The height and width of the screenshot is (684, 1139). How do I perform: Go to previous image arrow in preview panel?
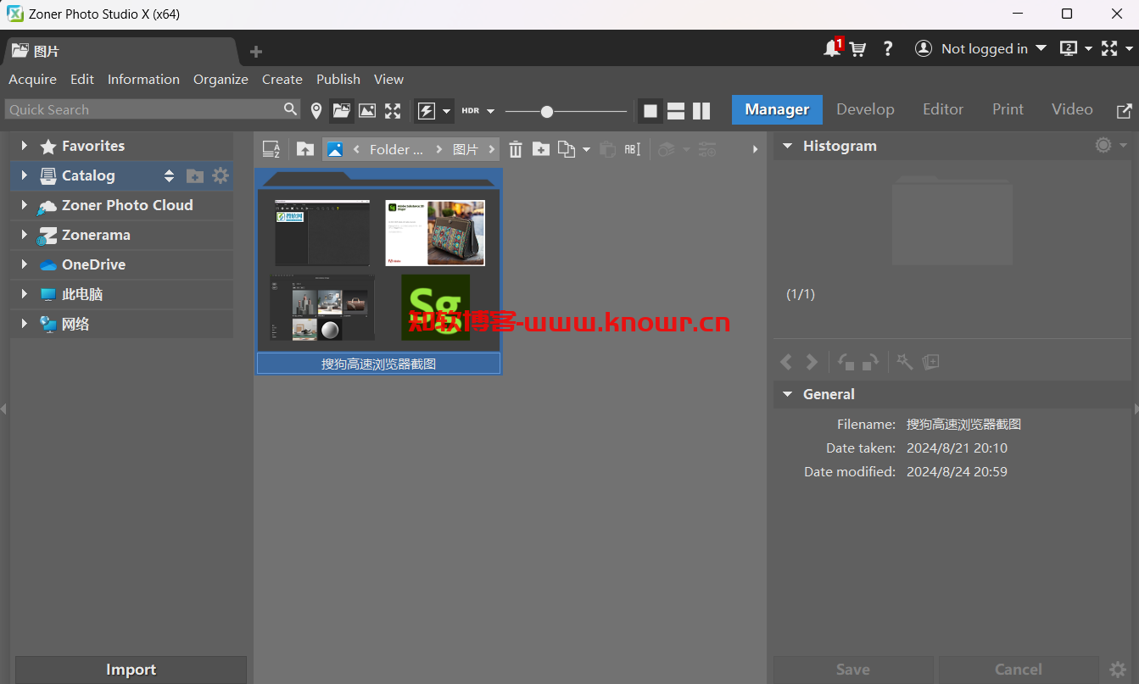(786, 362)
